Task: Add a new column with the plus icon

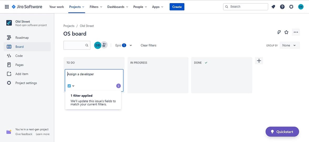Action: (x=259, y=61)
